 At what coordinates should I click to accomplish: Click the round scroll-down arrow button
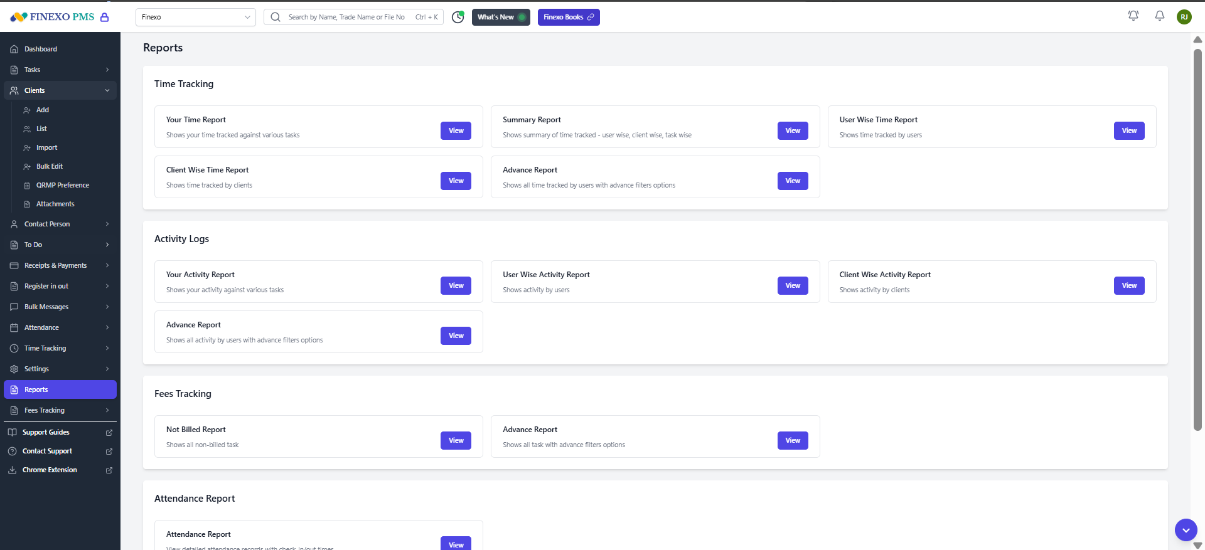coord(1186,530)
